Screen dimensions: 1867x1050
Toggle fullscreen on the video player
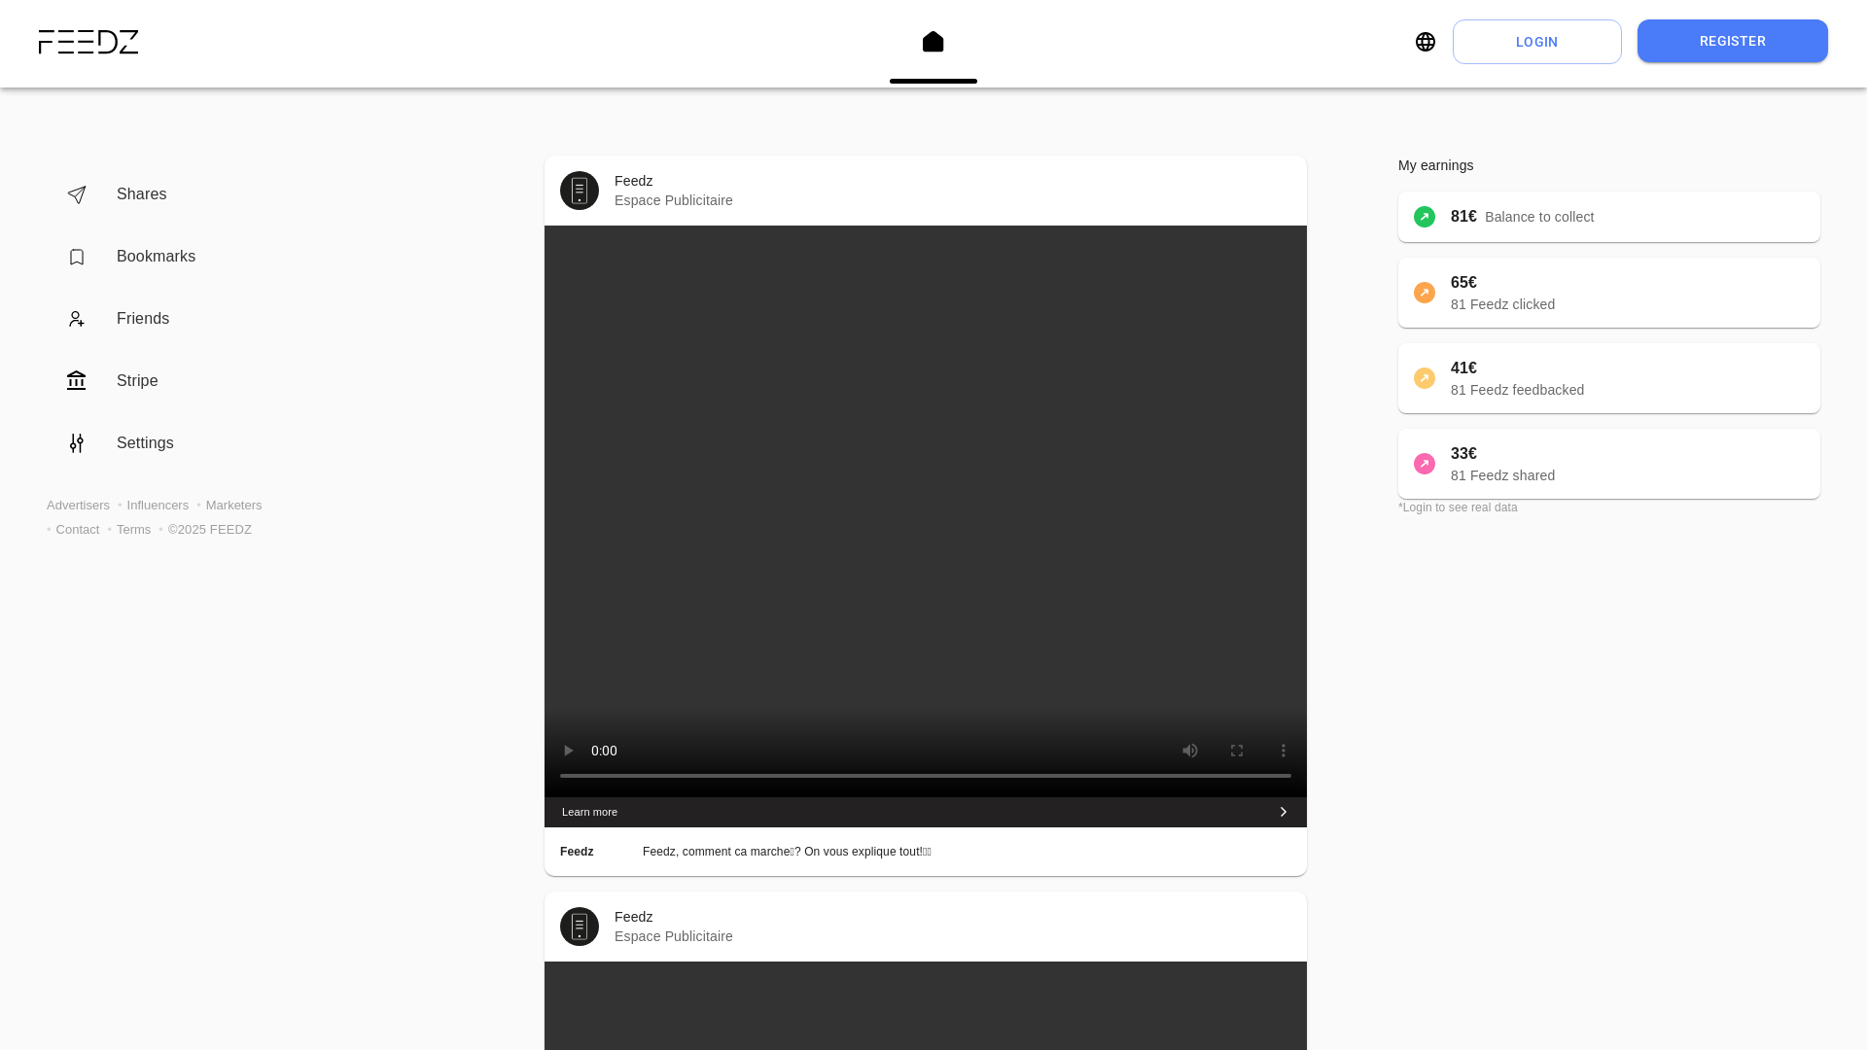(x=1236, y=751)
